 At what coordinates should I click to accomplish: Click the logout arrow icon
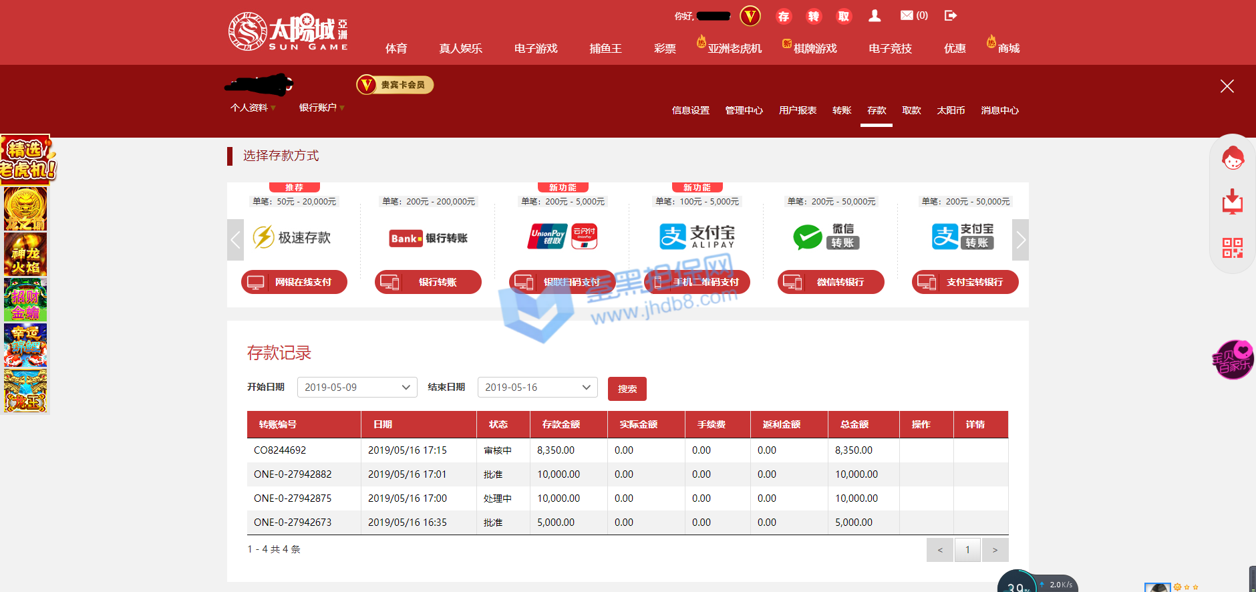pos(951,15)
